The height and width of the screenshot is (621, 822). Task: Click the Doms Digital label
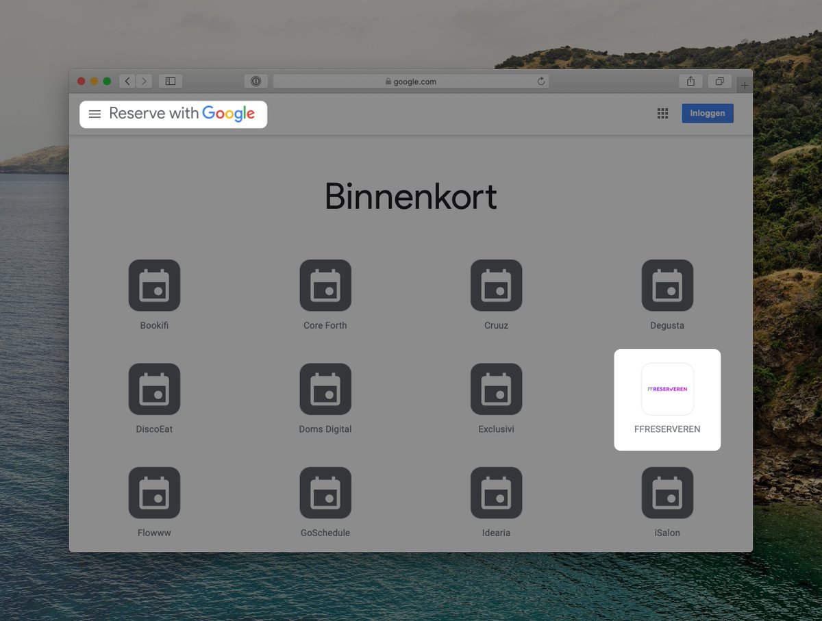325,429
